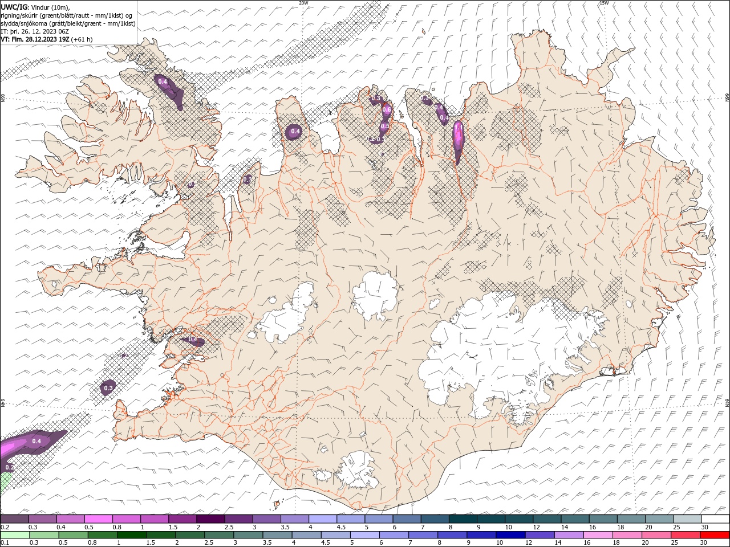Select the snow legend swatch labeled 4.5

[x=351, y=519]
